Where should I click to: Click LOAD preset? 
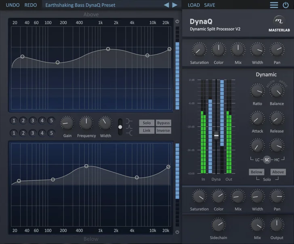coord(194,5)
